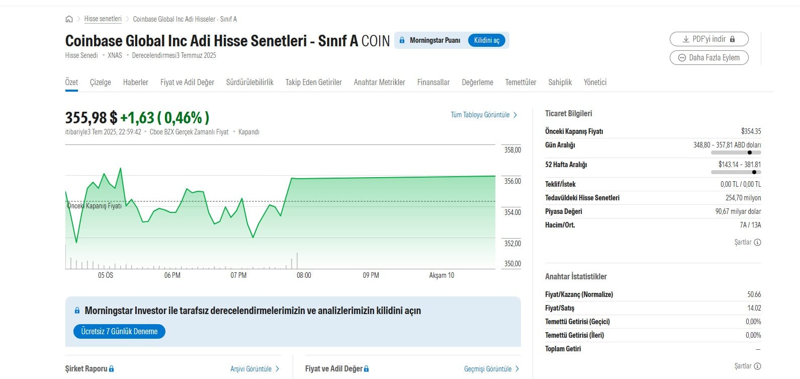Screen dimensions: 800x379
Task: Click the chevron beside Geçmişi Görüntüle
Action: (x=517, y=369)
